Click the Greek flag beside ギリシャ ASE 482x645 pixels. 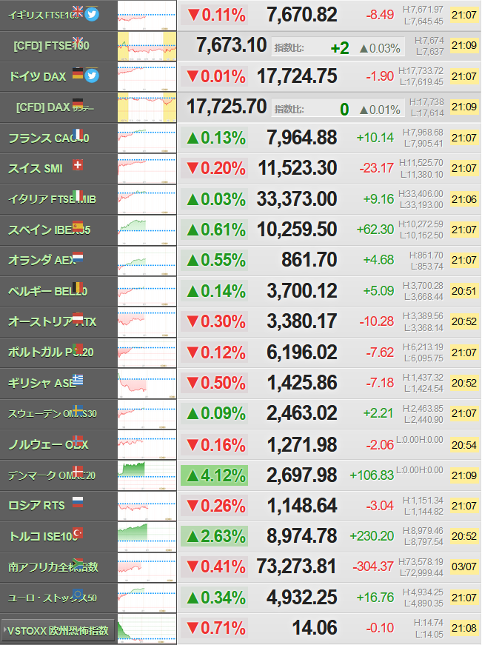[x=78, y=380]
